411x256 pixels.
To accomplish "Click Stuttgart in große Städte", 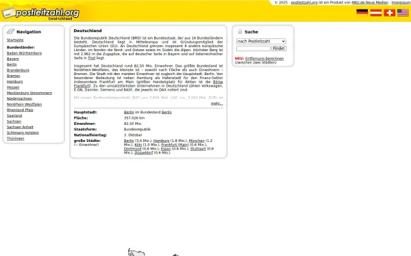I will point(198,149).
